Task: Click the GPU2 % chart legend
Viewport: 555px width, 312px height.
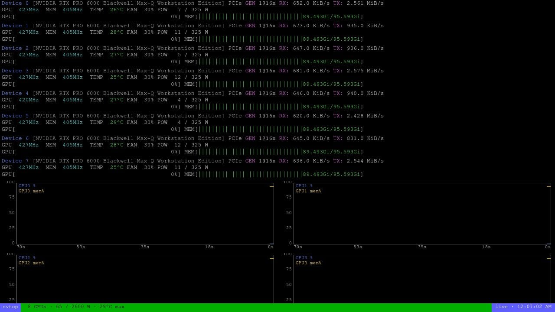Action: (x=27, y=258)
